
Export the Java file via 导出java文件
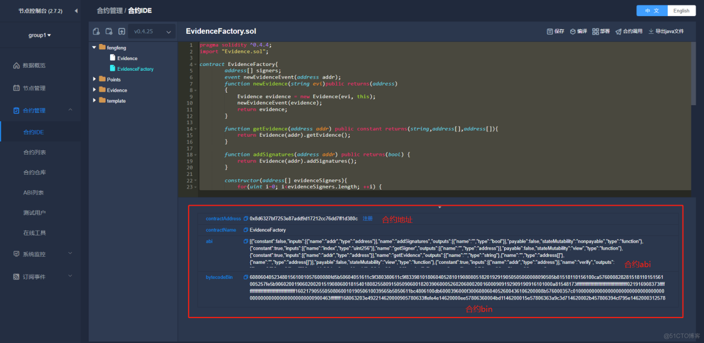click(666, 32)
